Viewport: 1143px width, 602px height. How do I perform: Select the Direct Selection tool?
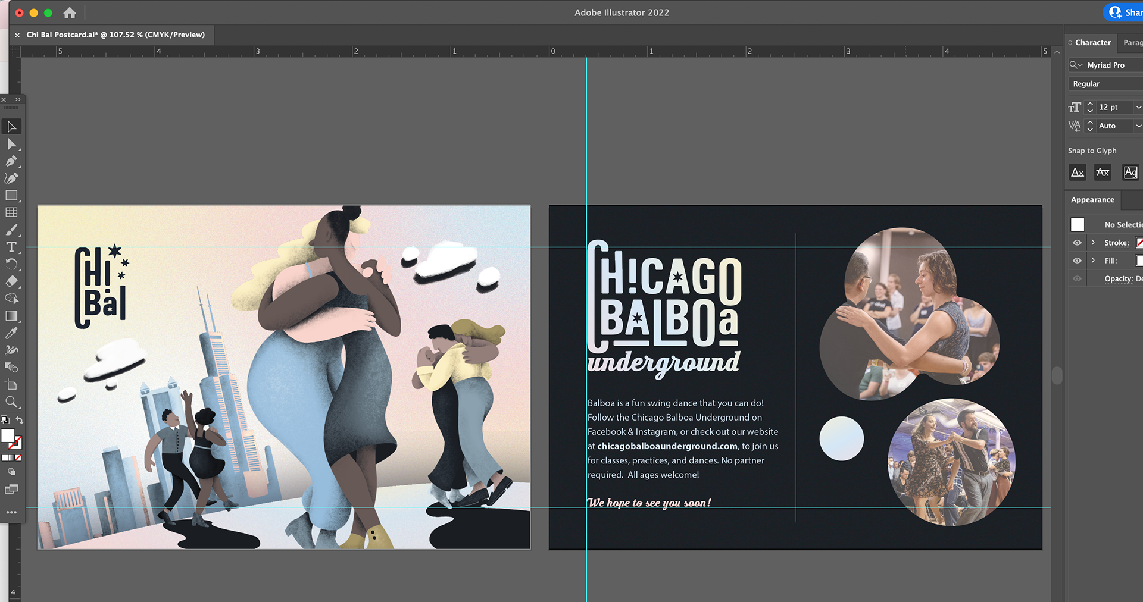click(x=11, y=144)
